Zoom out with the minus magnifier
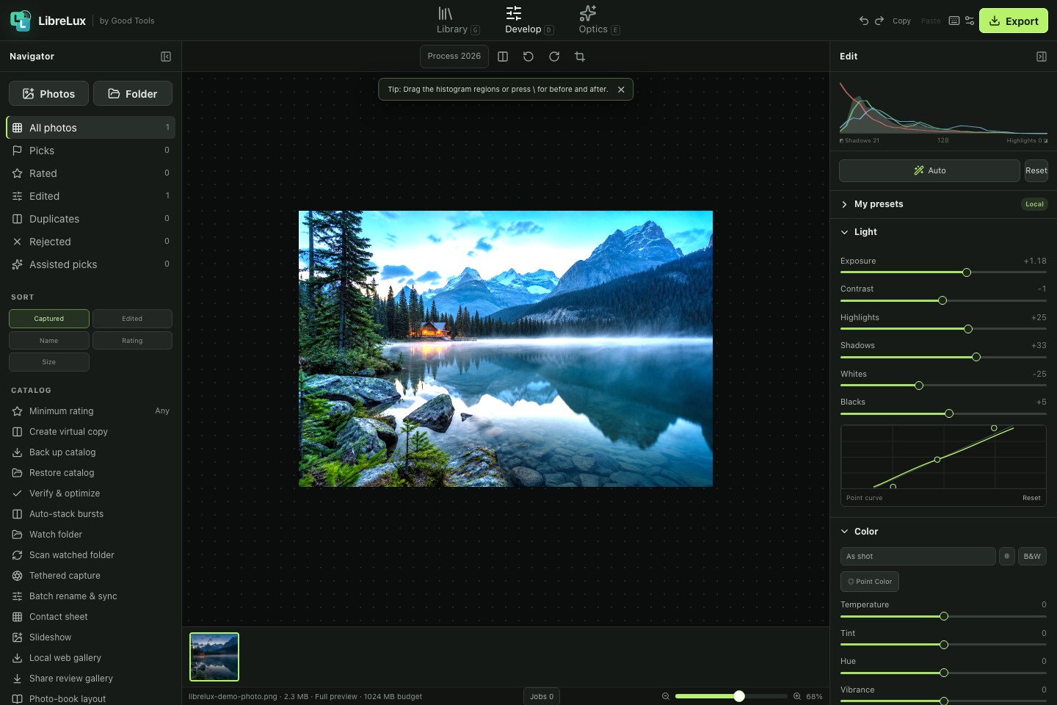 [x=666, y=696]
